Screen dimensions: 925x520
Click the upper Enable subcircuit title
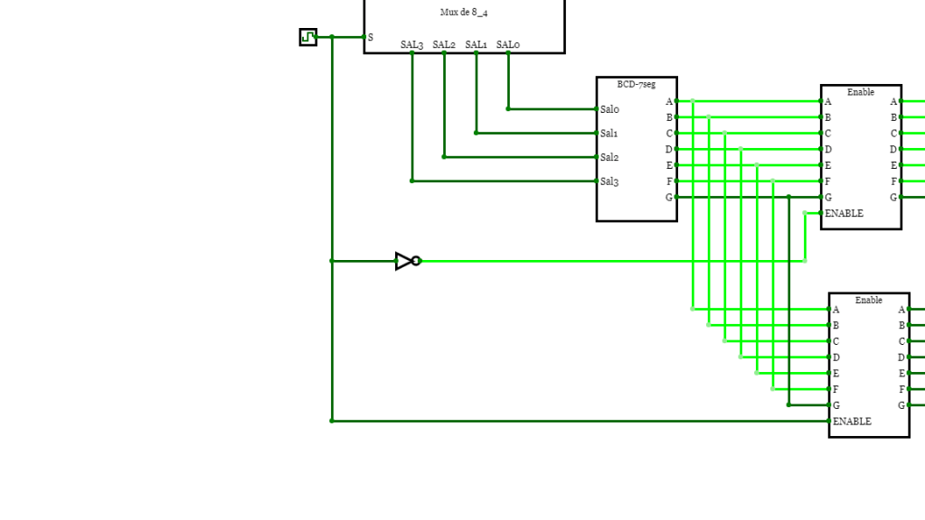[860, 92]
